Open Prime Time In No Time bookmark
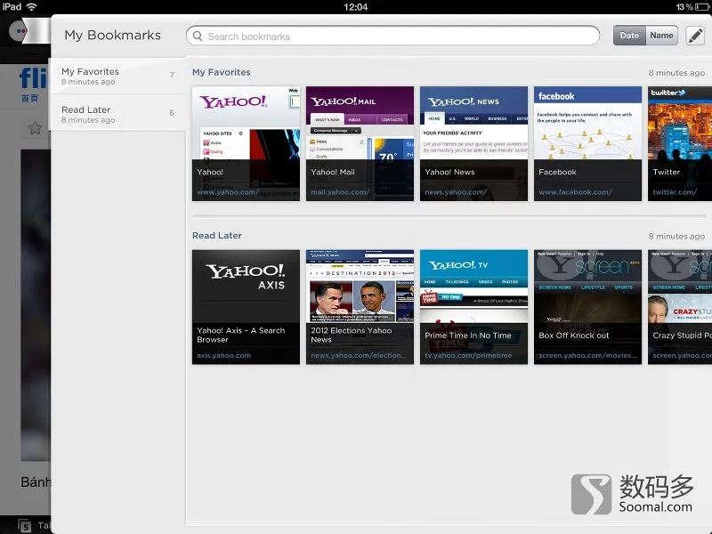The image size is (712, 534). point(474,307)
